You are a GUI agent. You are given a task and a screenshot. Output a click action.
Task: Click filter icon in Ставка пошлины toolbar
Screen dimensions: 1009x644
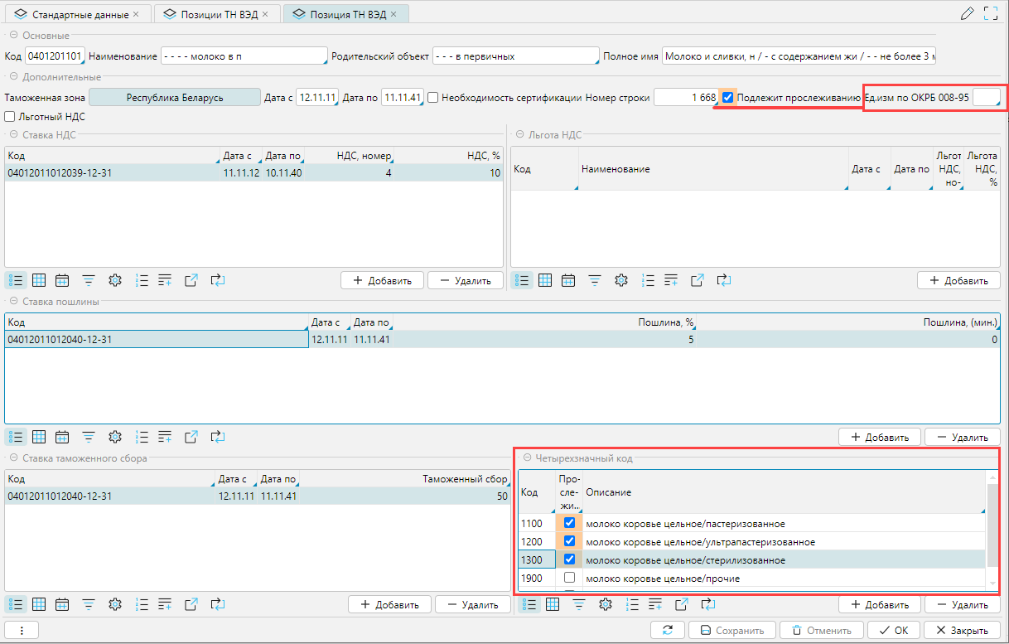point(89,437)
